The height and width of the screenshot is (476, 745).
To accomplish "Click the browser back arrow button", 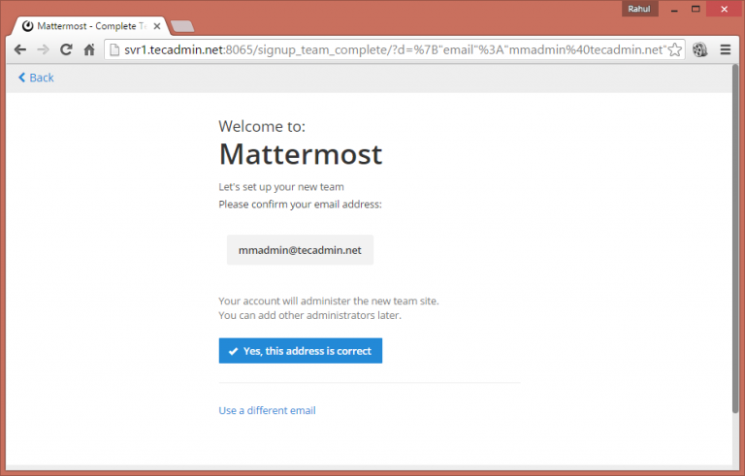I will click(20, 49).
